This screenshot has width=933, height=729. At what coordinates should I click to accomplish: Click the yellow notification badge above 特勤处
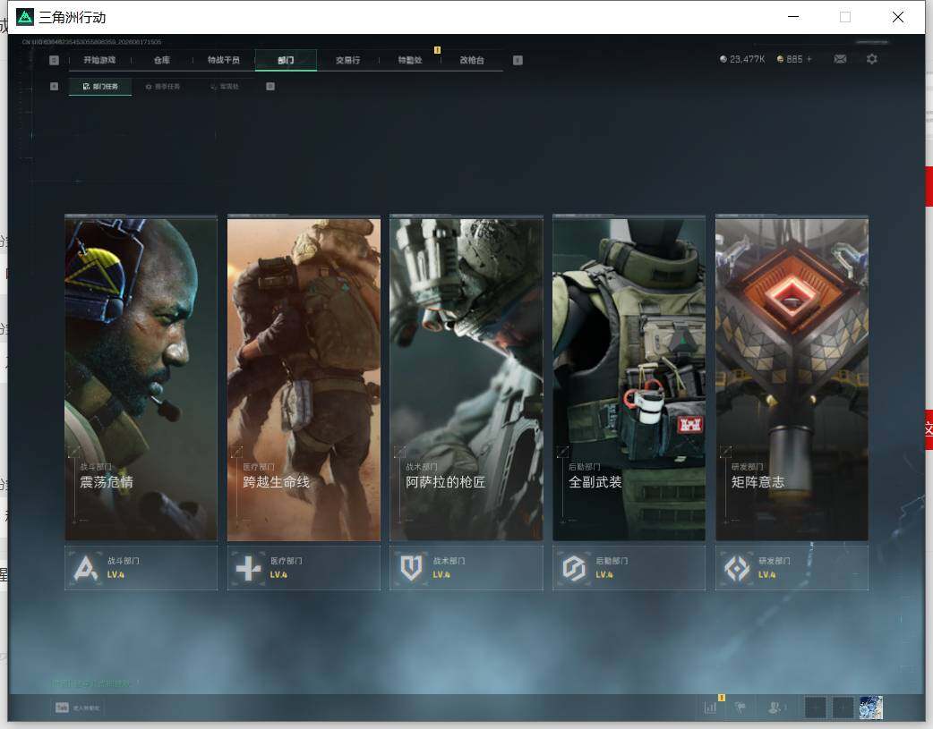coord(437,50)
